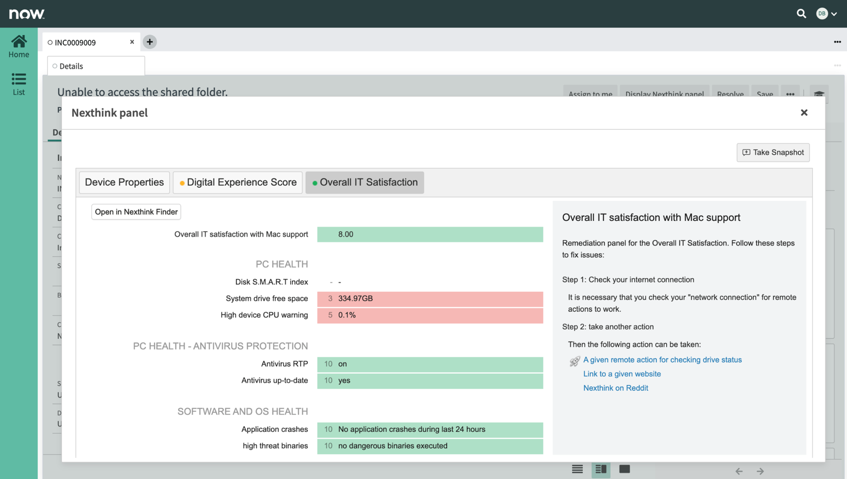Open a new tab with plus icon
This screenshot has height=479, width=847.
(x=150, y=42)
